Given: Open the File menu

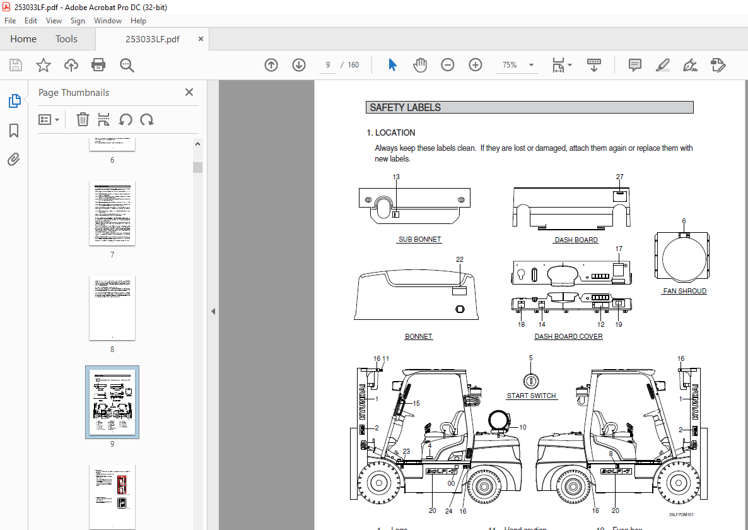Looking at the screenshot, I should coord(10,21).
